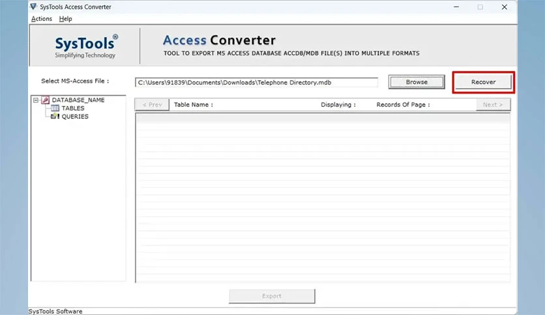Screen dimensions: 545x315
Task: Open the Help menu
Action: coord(65,19)
